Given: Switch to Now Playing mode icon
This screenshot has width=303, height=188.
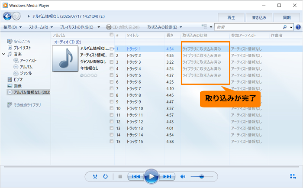Looking at the screenshot, I should (x=293, y=176).
